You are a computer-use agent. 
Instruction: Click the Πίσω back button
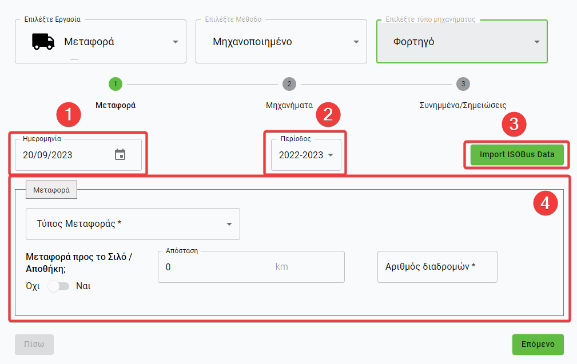click(x=34, y=345)
